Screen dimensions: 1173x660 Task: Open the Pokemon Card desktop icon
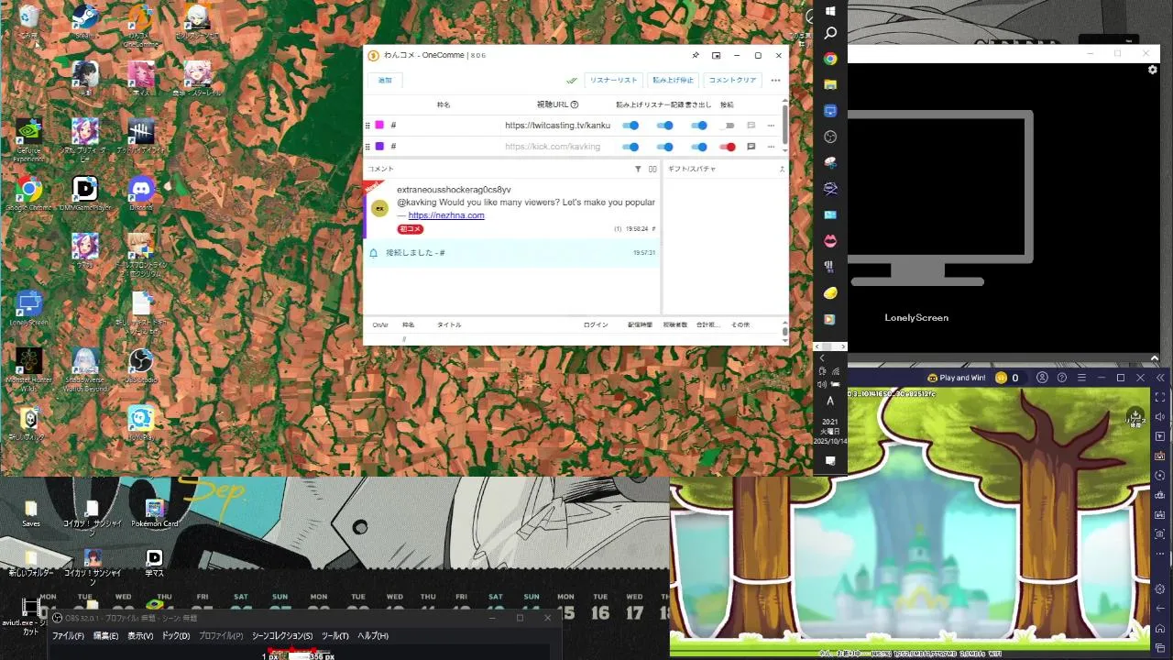(156, 512)
